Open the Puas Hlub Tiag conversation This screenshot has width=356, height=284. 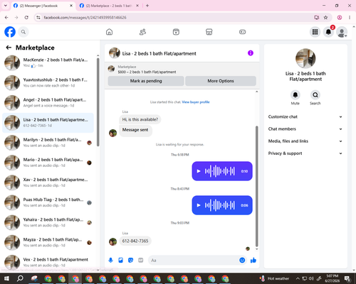pyautogui.click(x=48, y=202)
